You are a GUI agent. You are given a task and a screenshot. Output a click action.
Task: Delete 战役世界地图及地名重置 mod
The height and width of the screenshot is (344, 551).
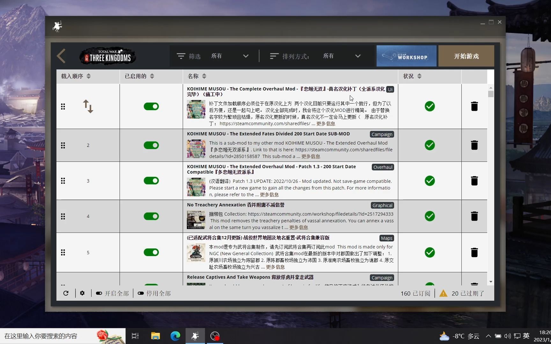474,252
